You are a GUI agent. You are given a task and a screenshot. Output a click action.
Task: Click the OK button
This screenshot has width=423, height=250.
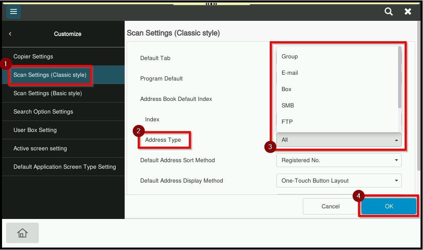(389, 206)
